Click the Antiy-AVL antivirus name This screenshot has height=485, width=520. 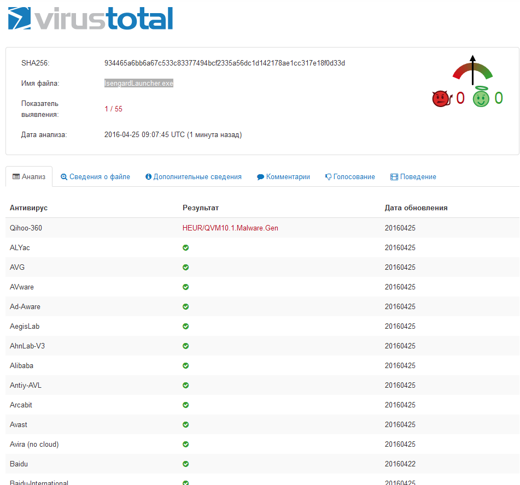(x=26, y=385)
